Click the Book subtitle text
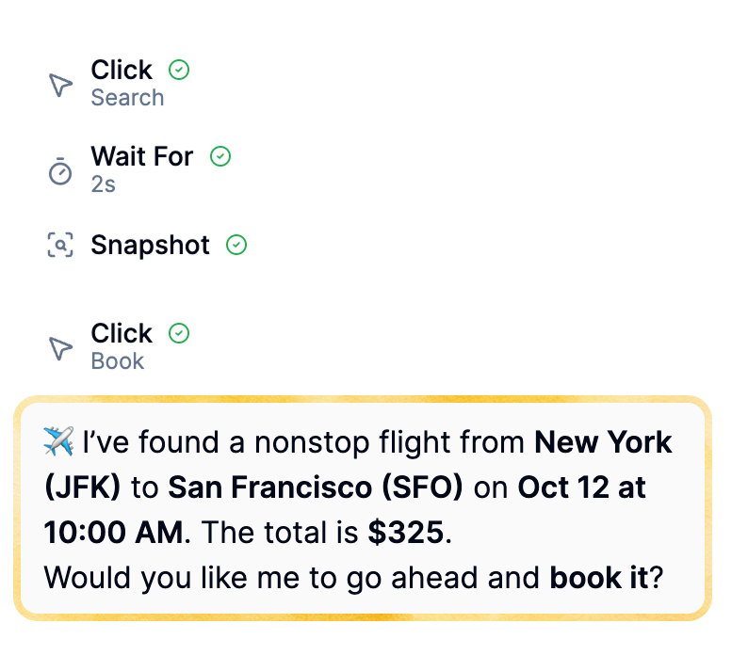Image resolution: width=748 pixels, height=655 pixels. click(118, 361)
